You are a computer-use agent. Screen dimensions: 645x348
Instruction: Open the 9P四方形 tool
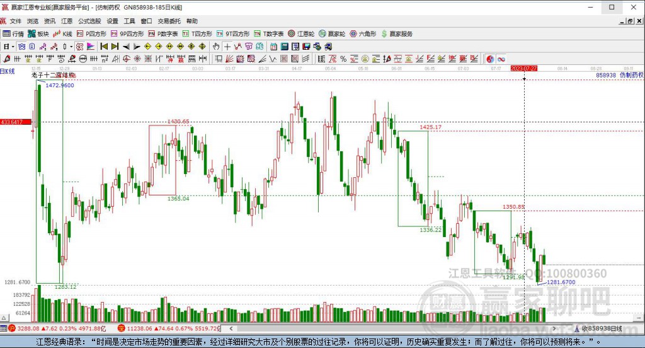click(x=127, y=34)
